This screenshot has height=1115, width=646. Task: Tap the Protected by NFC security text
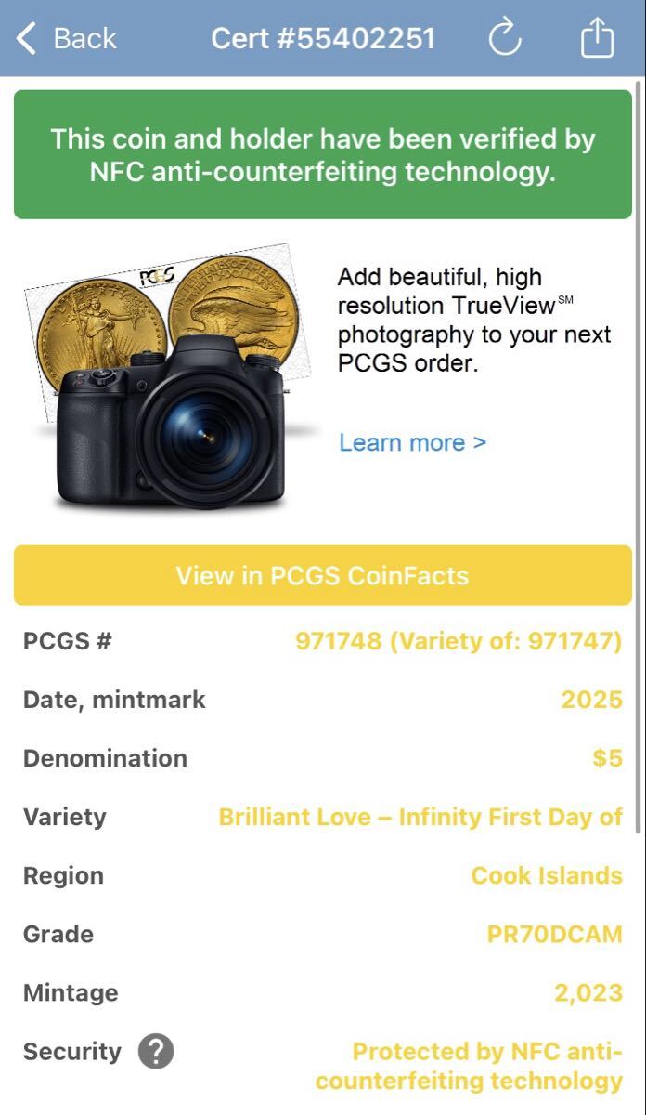(469, 1066)
